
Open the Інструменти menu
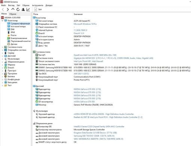coord(37,5)
